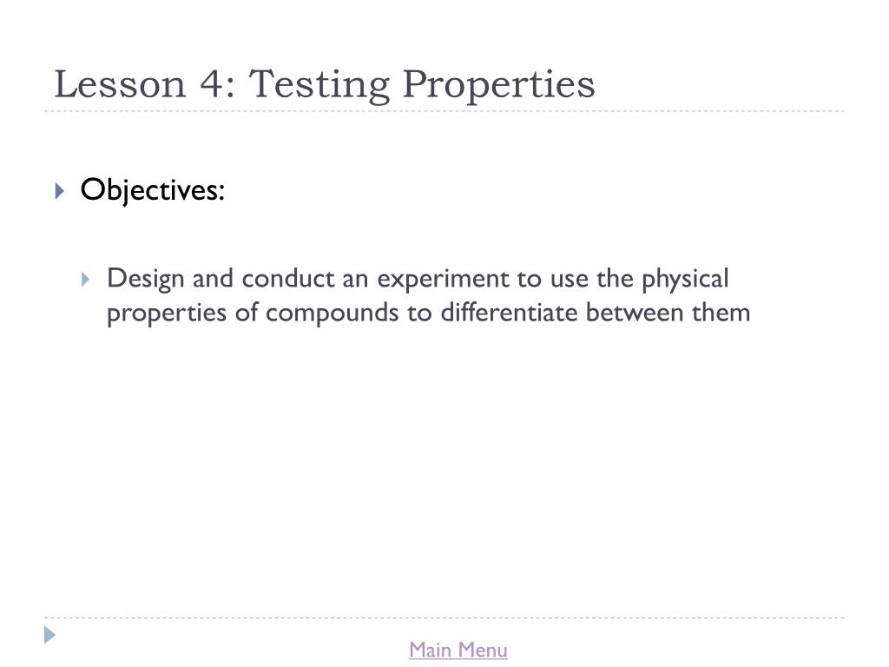Select the word Testing in the title
Image resolution: width=889 pixels, height=667 pixels.
[x=319, y=85]
